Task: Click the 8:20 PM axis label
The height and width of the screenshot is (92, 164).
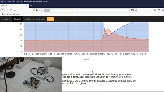Action: [x=60, y=54]
